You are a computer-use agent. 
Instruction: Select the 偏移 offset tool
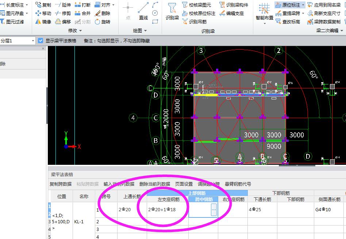63,22
